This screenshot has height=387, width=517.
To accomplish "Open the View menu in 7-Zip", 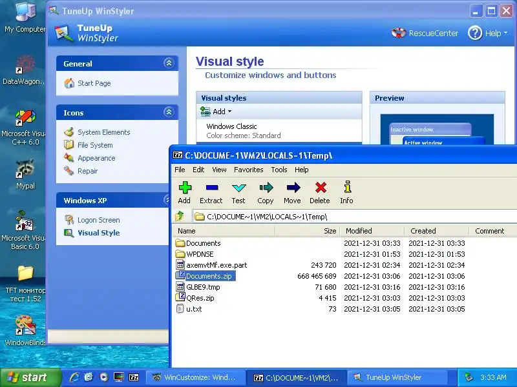I will click(x=219, y=170).
